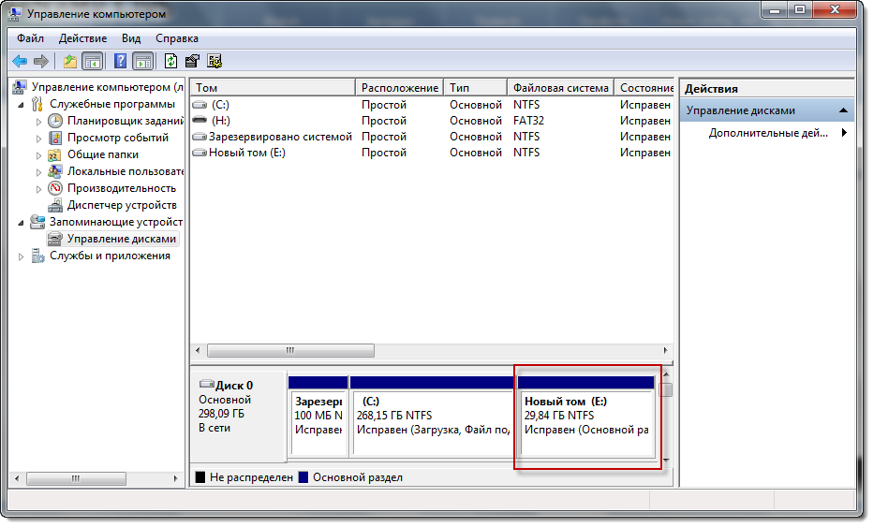This screenshot has height=527, width=873.
Task: Open the blue Help question mark icon
Action: click(120, 61)
